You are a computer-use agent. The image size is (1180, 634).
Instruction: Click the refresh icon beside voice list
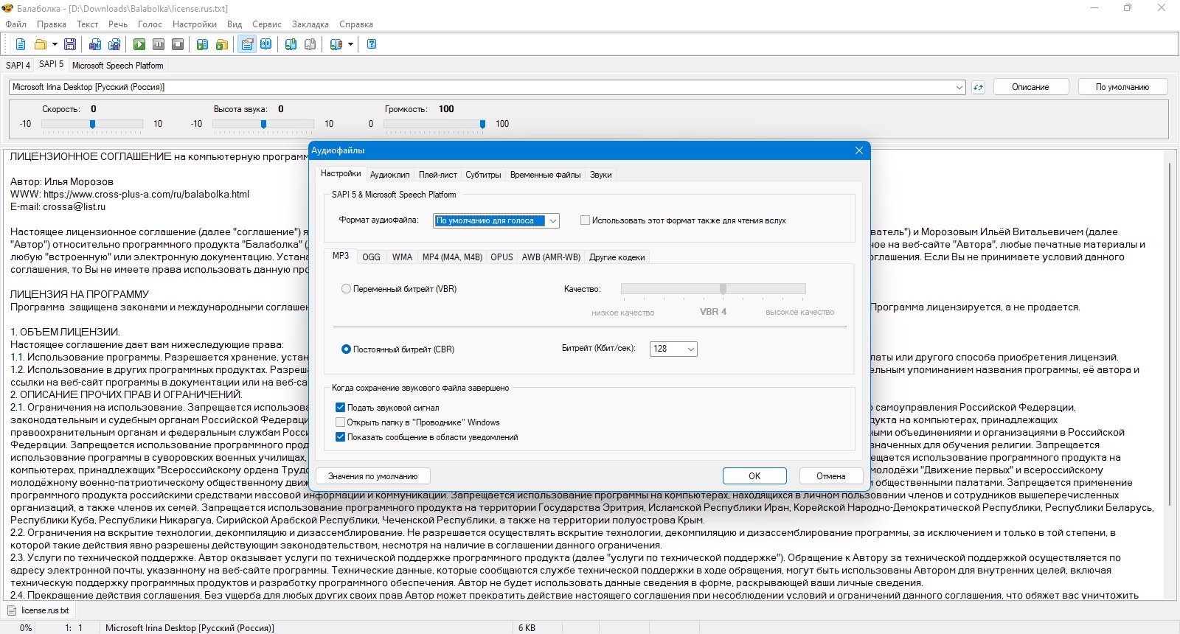(978, 87)
